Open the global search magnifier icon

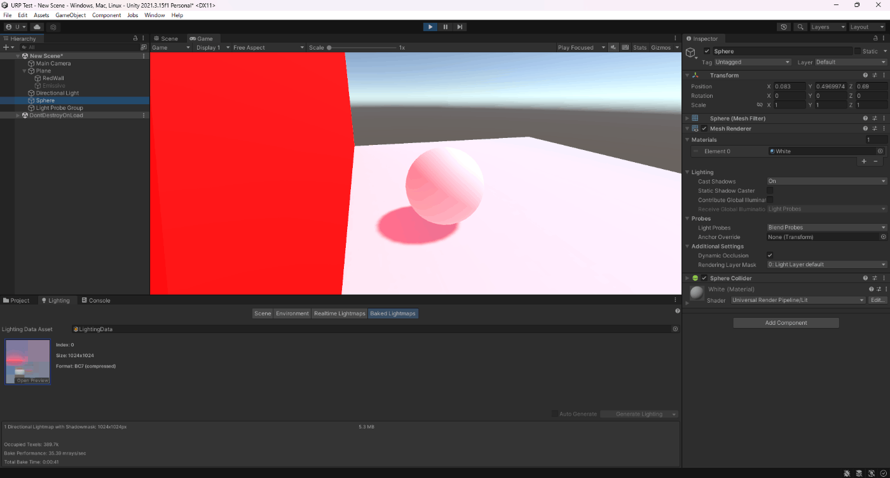click(800, 27)
